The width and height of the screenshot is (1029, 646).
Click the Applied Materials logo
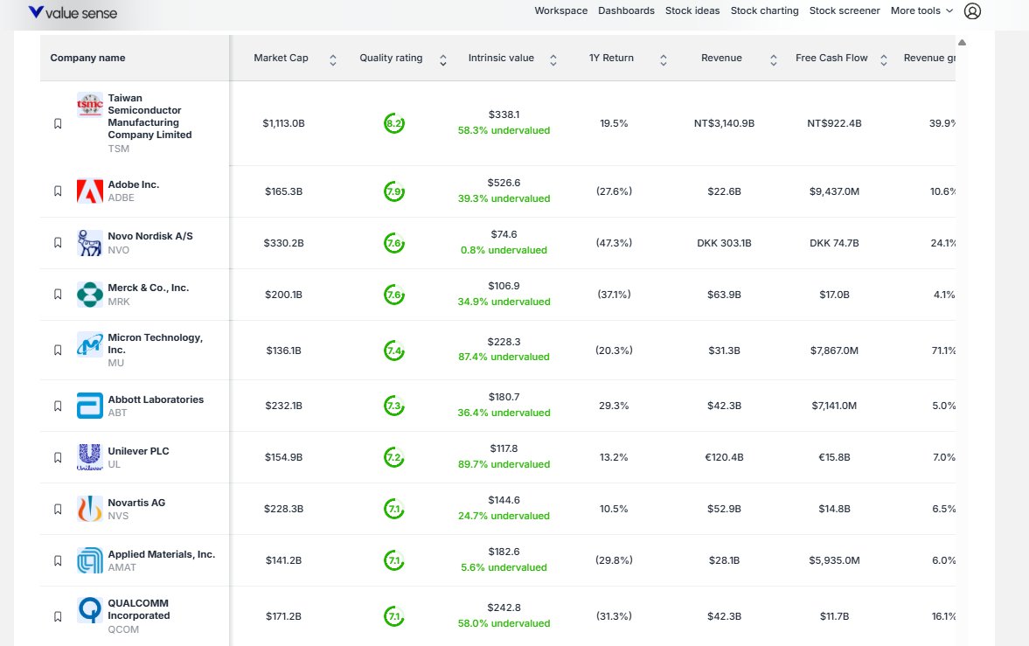pos(90,560)
